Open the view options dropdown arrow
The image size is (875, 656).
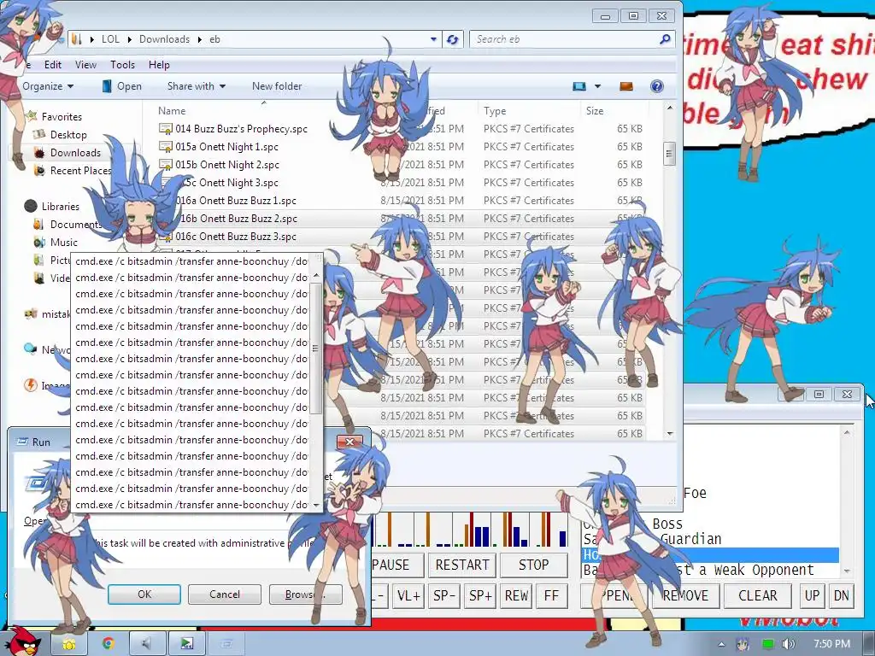(597, 86)
